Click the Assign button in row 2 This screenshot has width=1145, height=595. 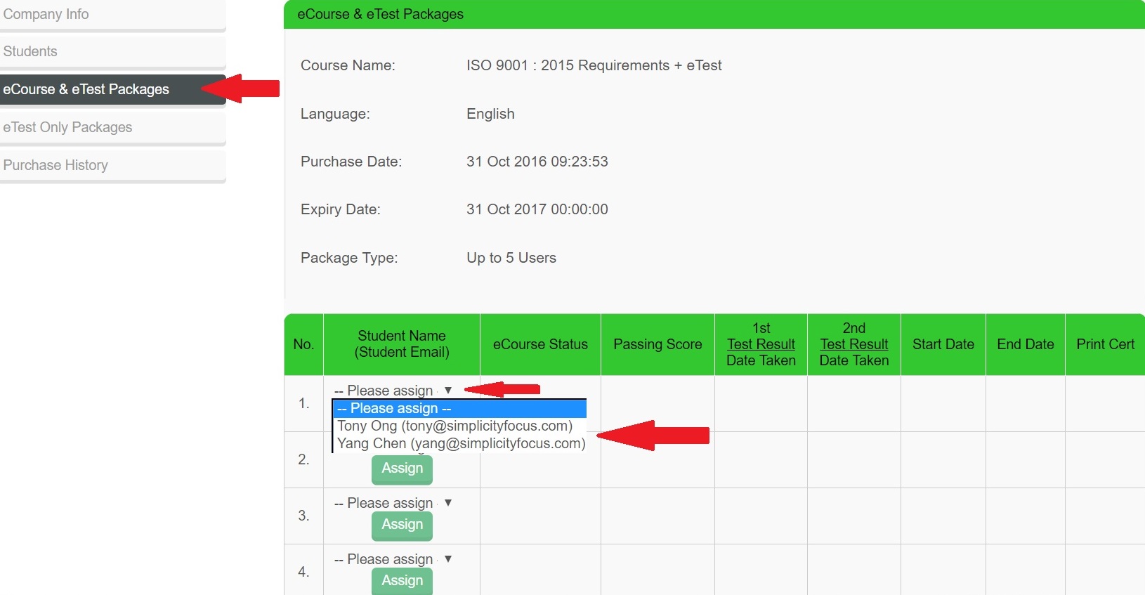pos(402,469)
